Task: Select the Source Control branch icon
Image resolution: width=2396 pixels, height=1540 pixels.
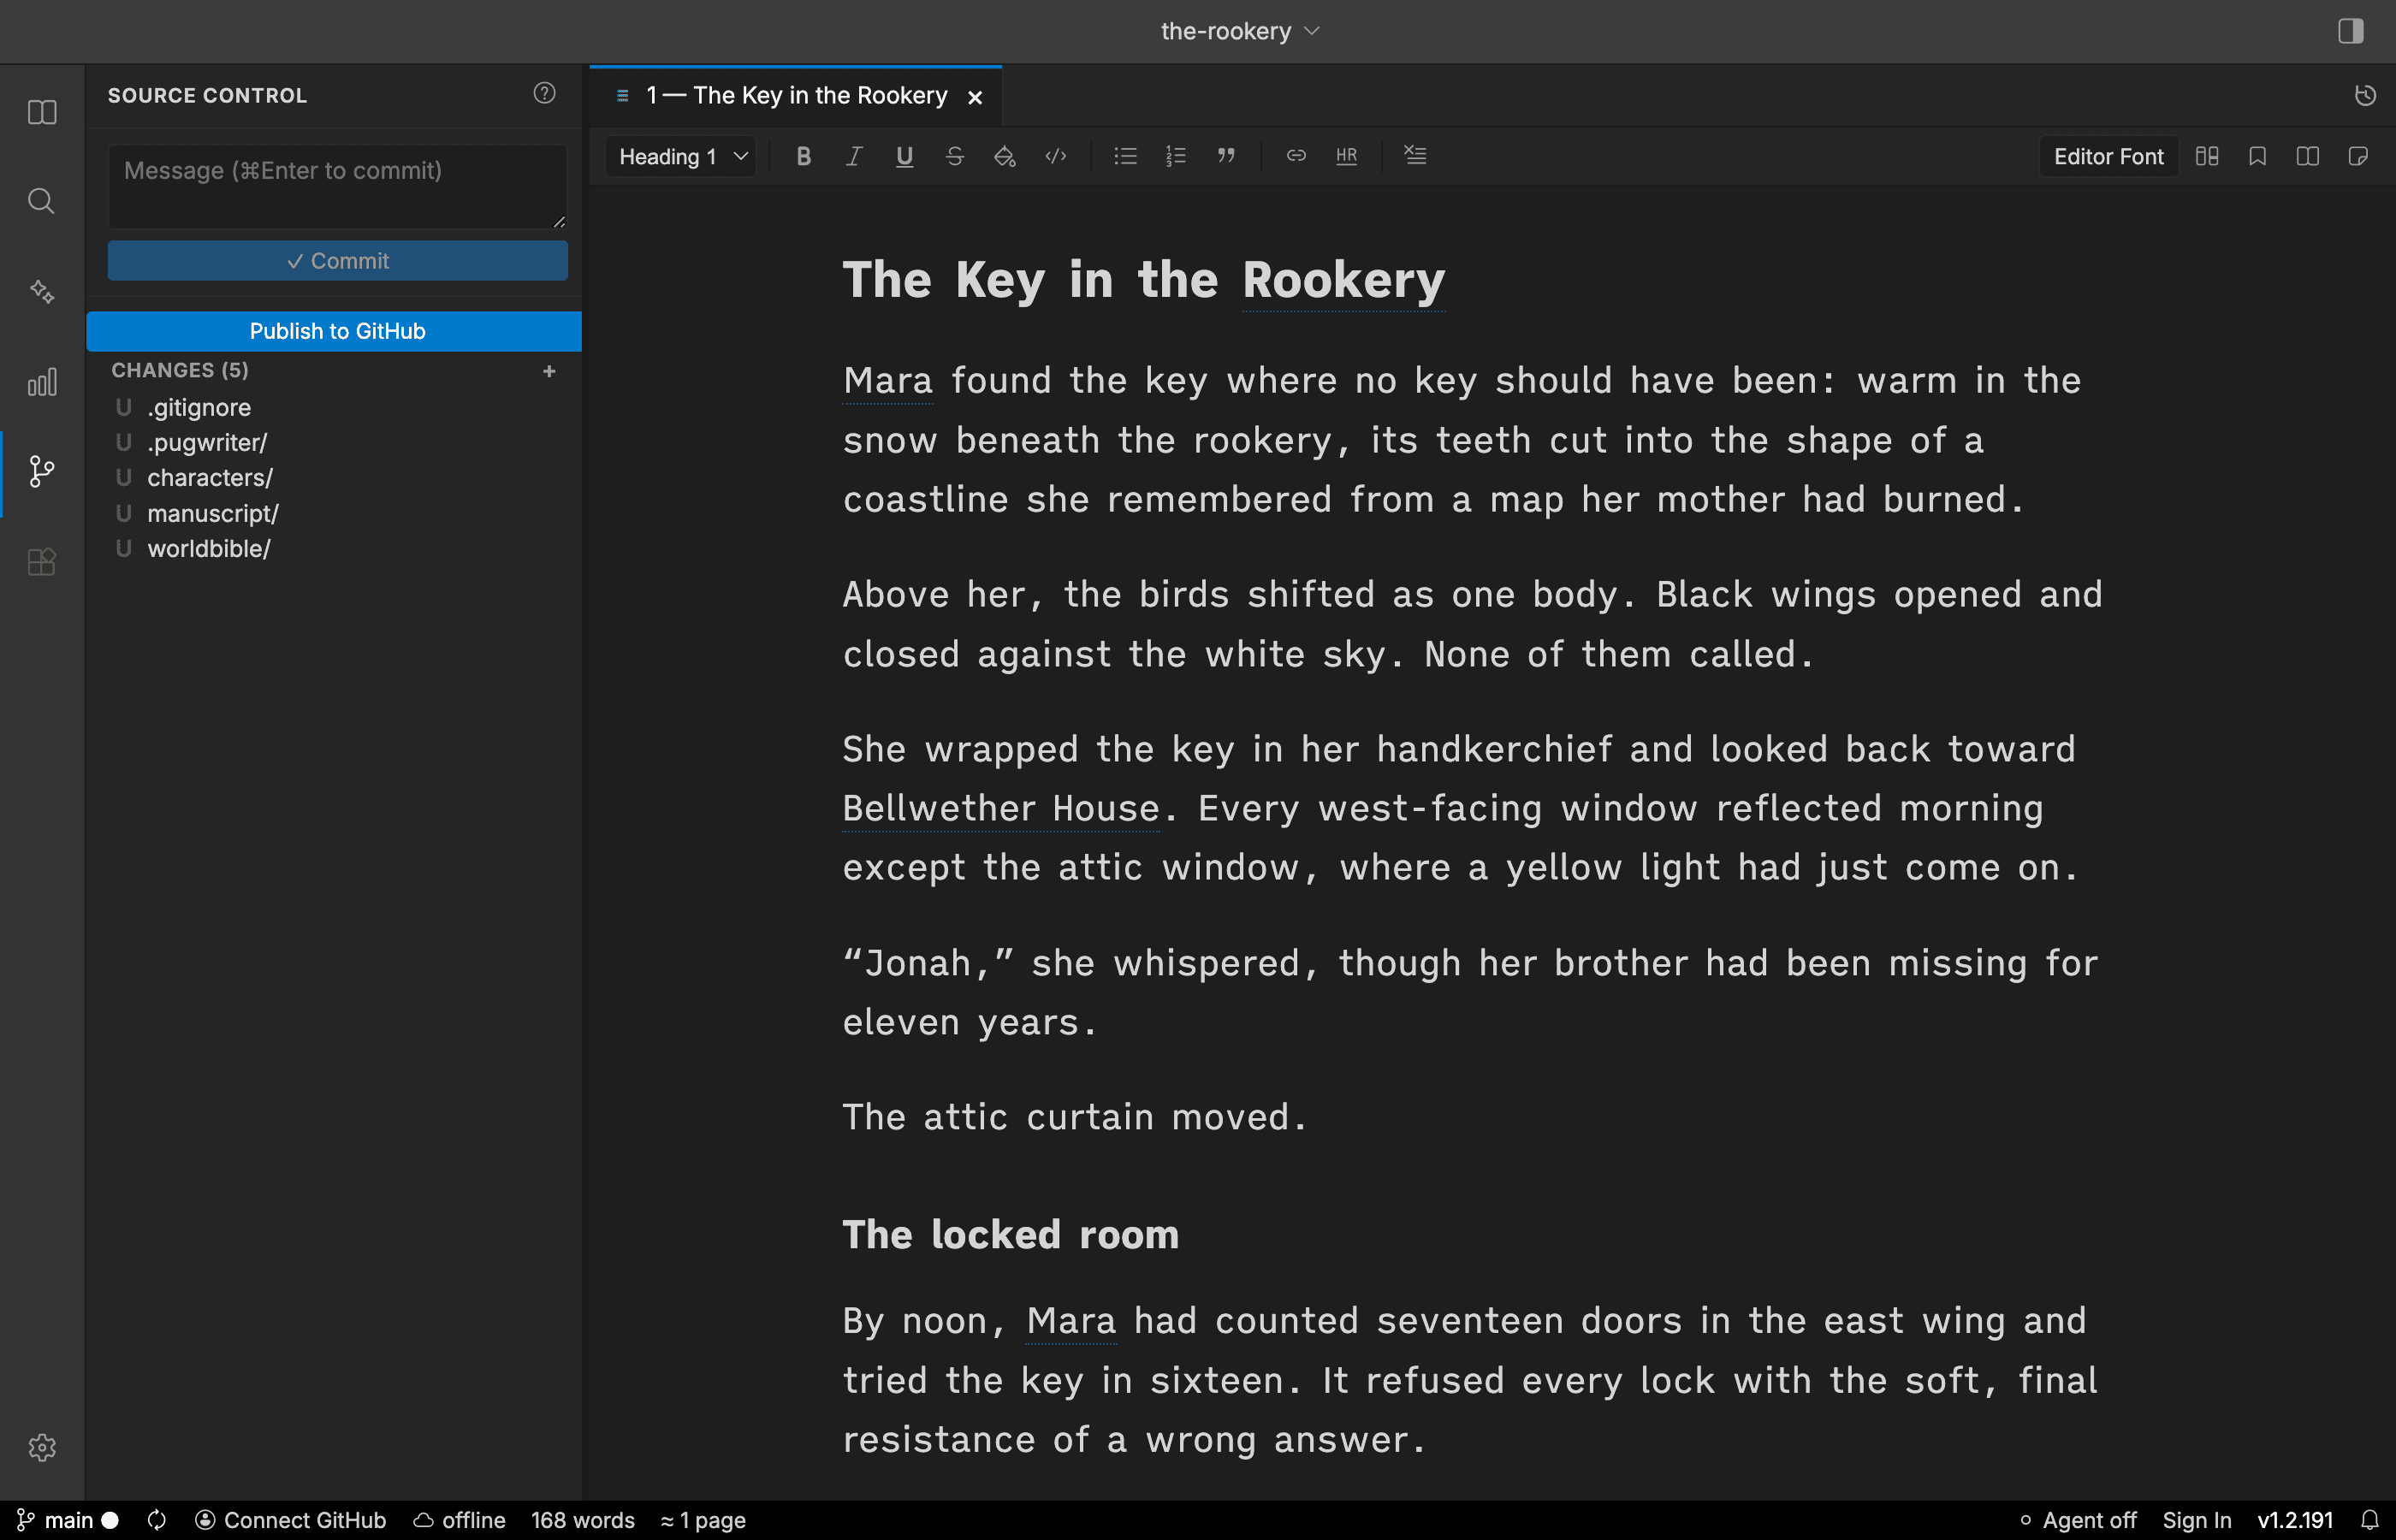Action: (x=42, y=472)
